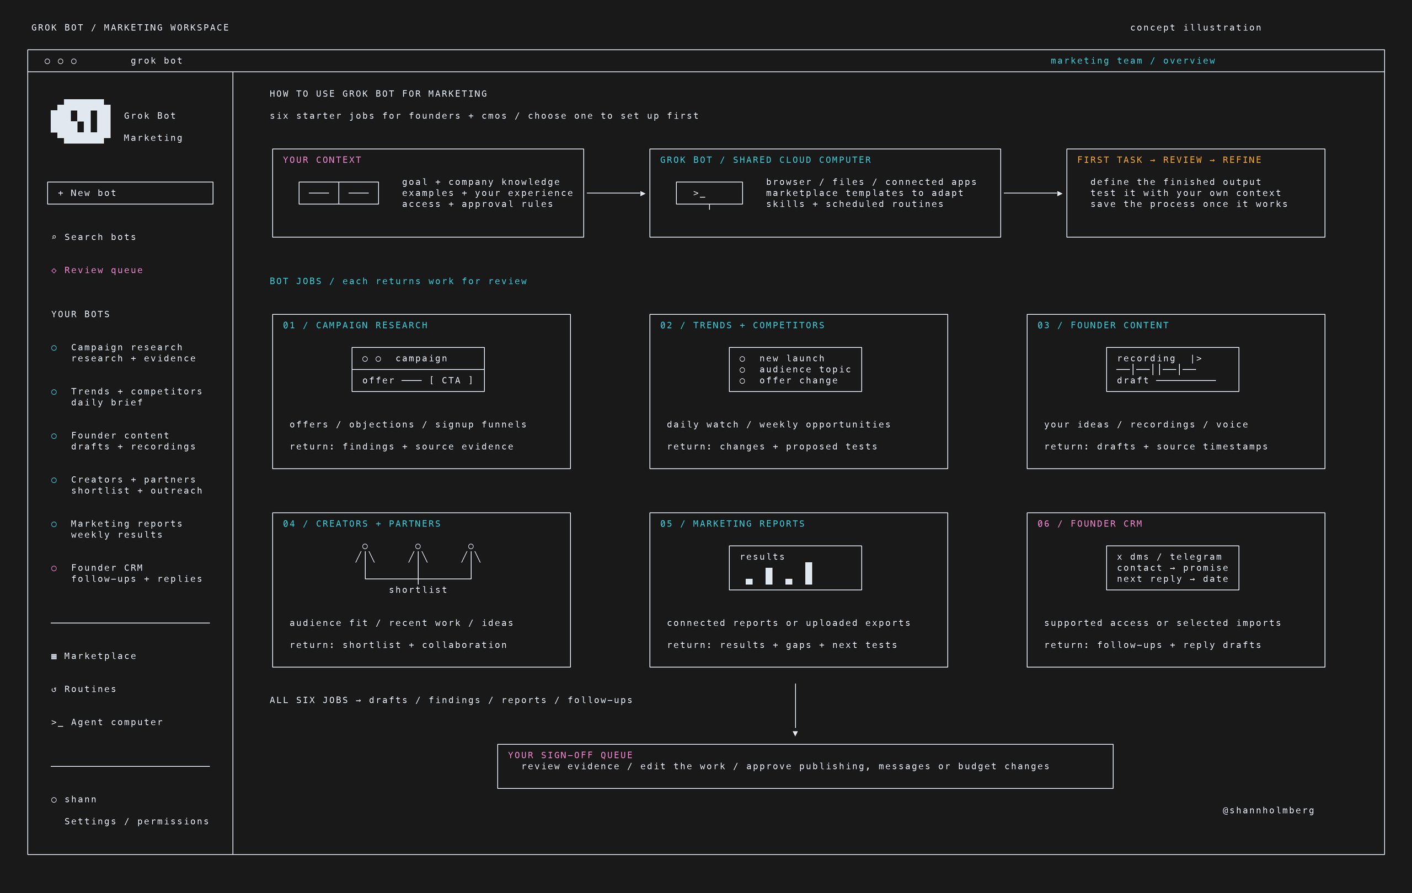Click the results bar chart in Marketing Reports
Screen dimensions: 1412x893
(x=778, y=573)
